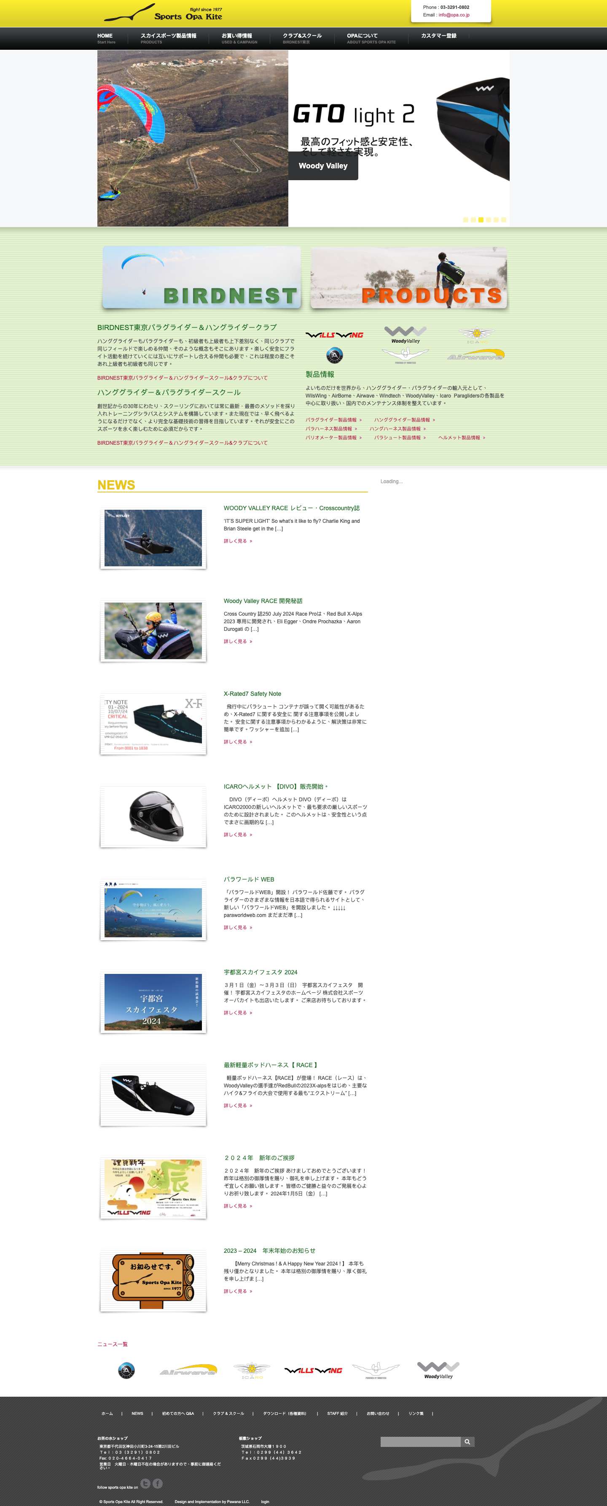
Task: Click 詳しく見る under the パラワールド WEB article
Action: click(238, 928)
